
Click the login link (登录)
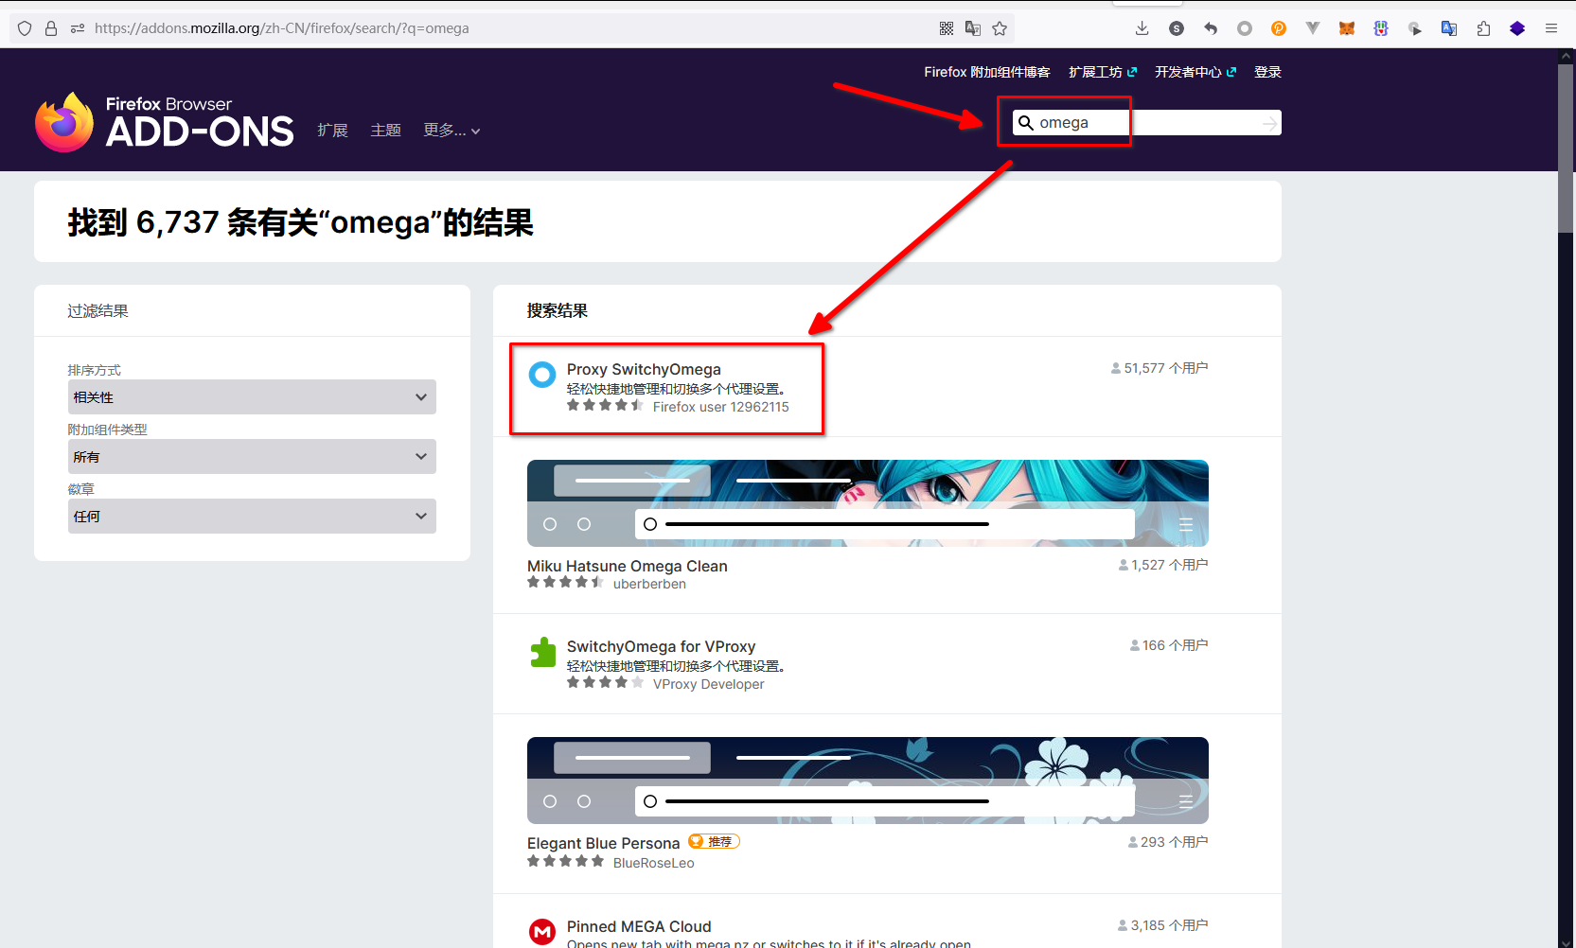1267,72
